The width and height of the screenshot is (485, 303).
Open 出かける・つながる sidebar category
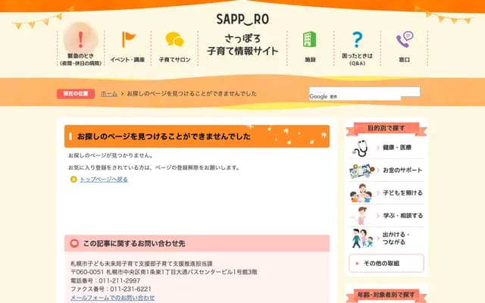pos(386,238)
